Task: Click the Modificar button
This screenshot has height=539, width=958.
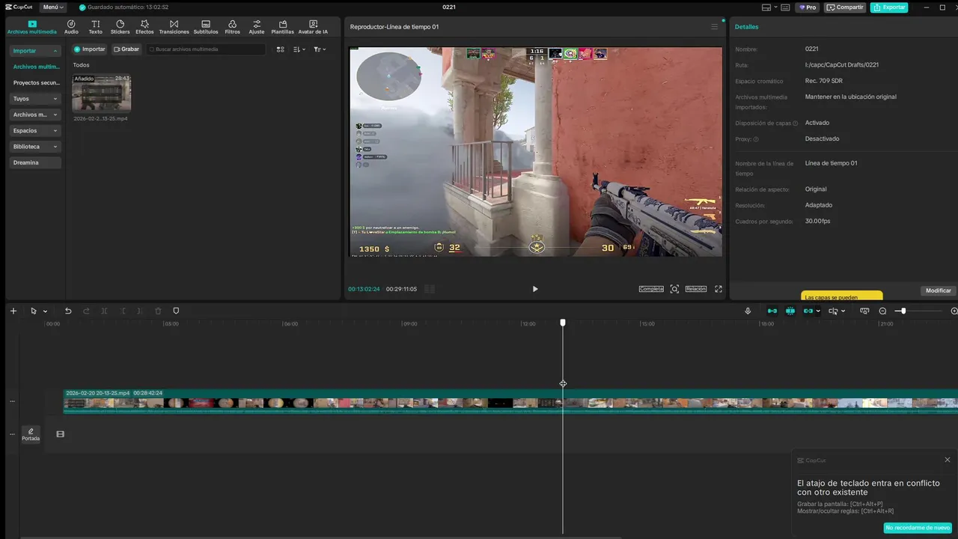Action: 938,290
